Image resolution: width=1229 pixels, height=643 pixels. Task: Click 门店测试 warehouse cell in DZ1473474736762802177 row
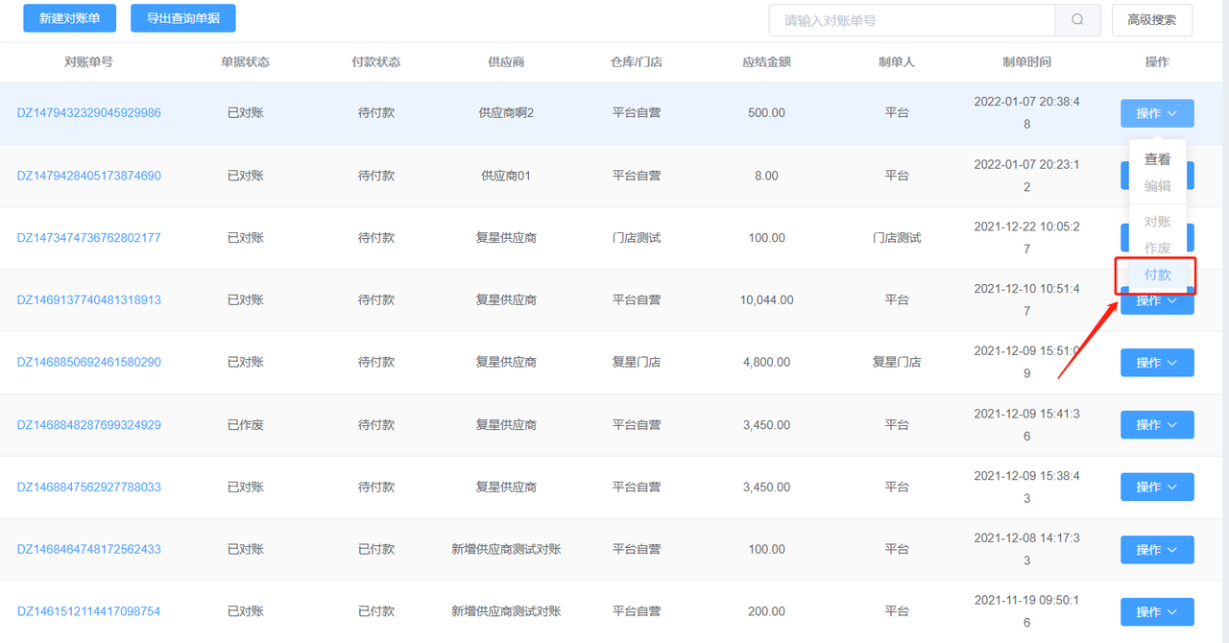[637, 238]
